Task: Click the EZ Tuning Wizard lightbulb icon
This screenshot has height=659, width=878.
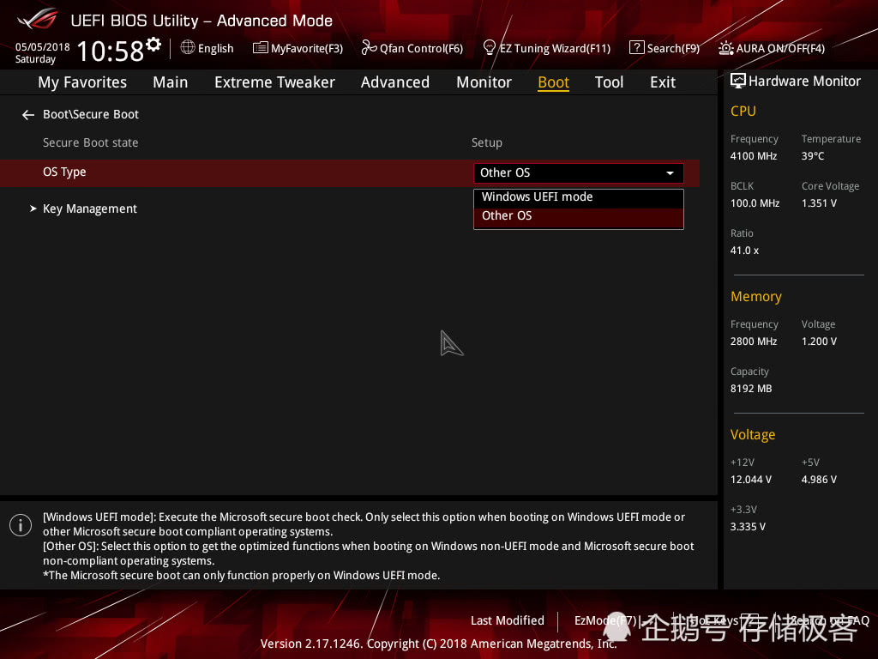Action: 489,48
